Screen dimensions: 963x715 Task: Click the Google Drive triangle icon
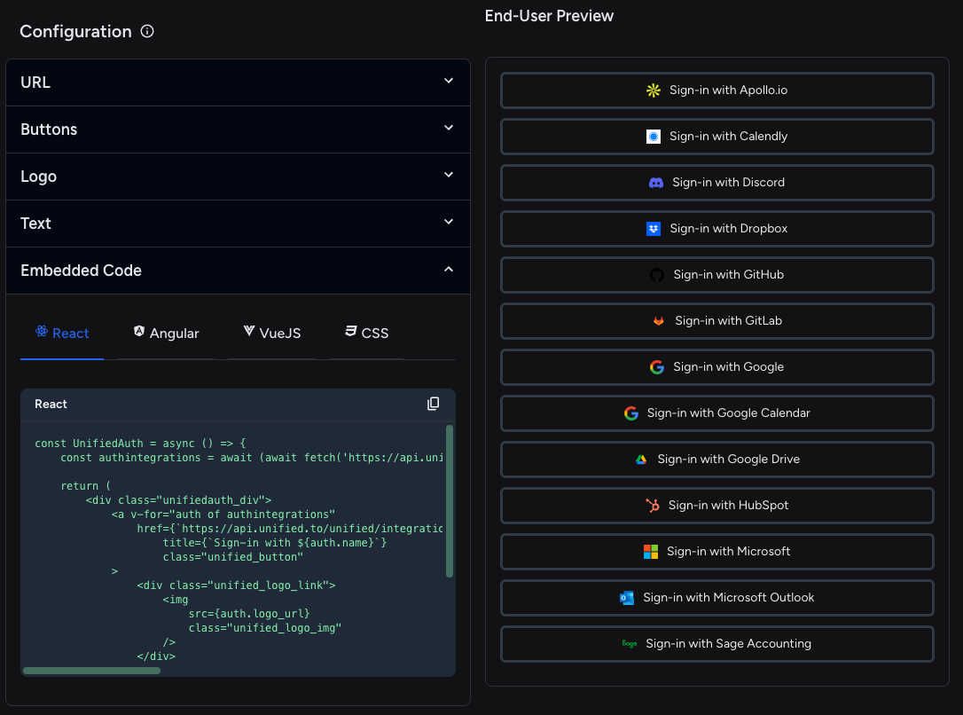(641, 460)
